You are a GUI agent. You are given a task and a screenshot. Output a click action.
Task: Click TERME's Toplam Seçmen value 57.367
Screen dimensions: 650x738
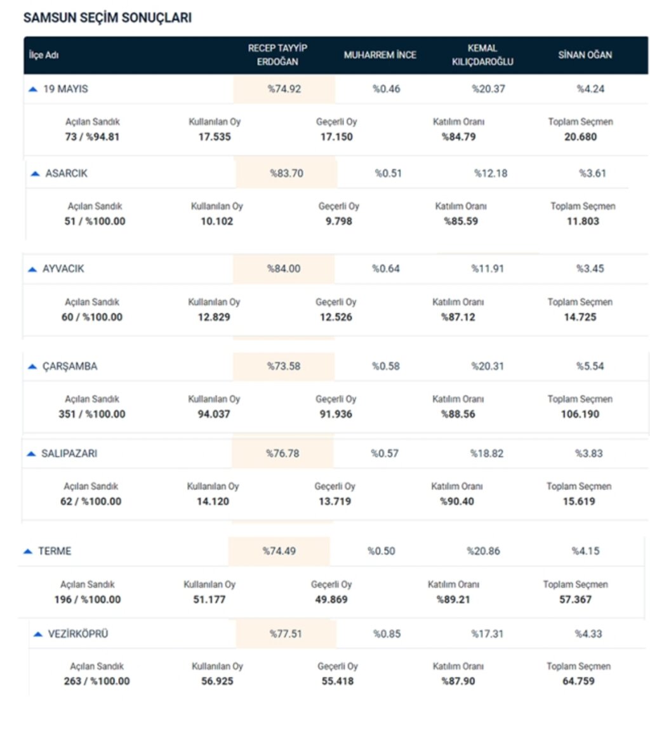point(575,600)
